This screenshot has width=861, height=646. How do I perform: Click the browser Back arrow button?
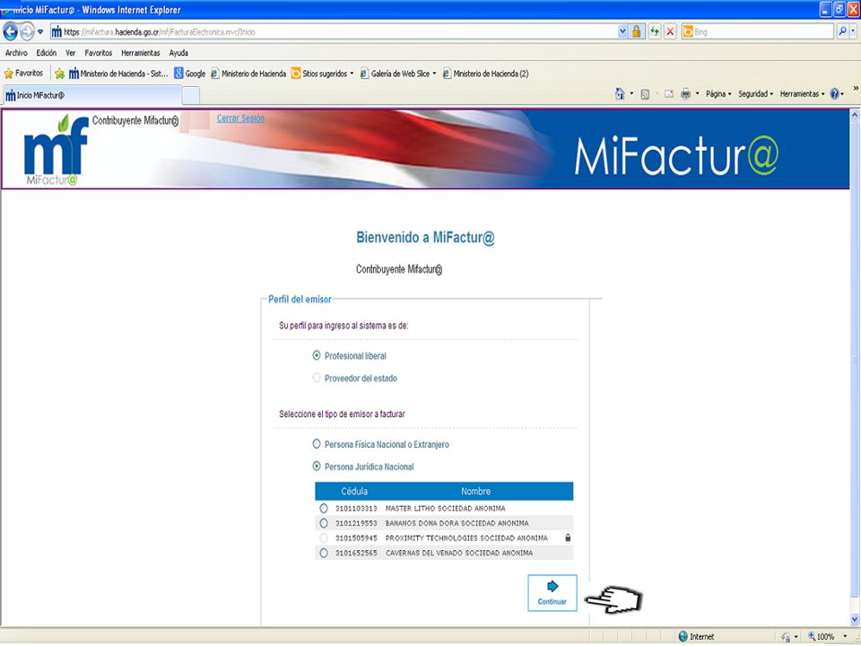[11, 32]
